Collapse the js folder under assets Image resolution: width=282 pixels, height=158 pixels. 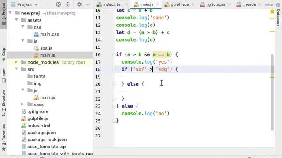[23, 41]
